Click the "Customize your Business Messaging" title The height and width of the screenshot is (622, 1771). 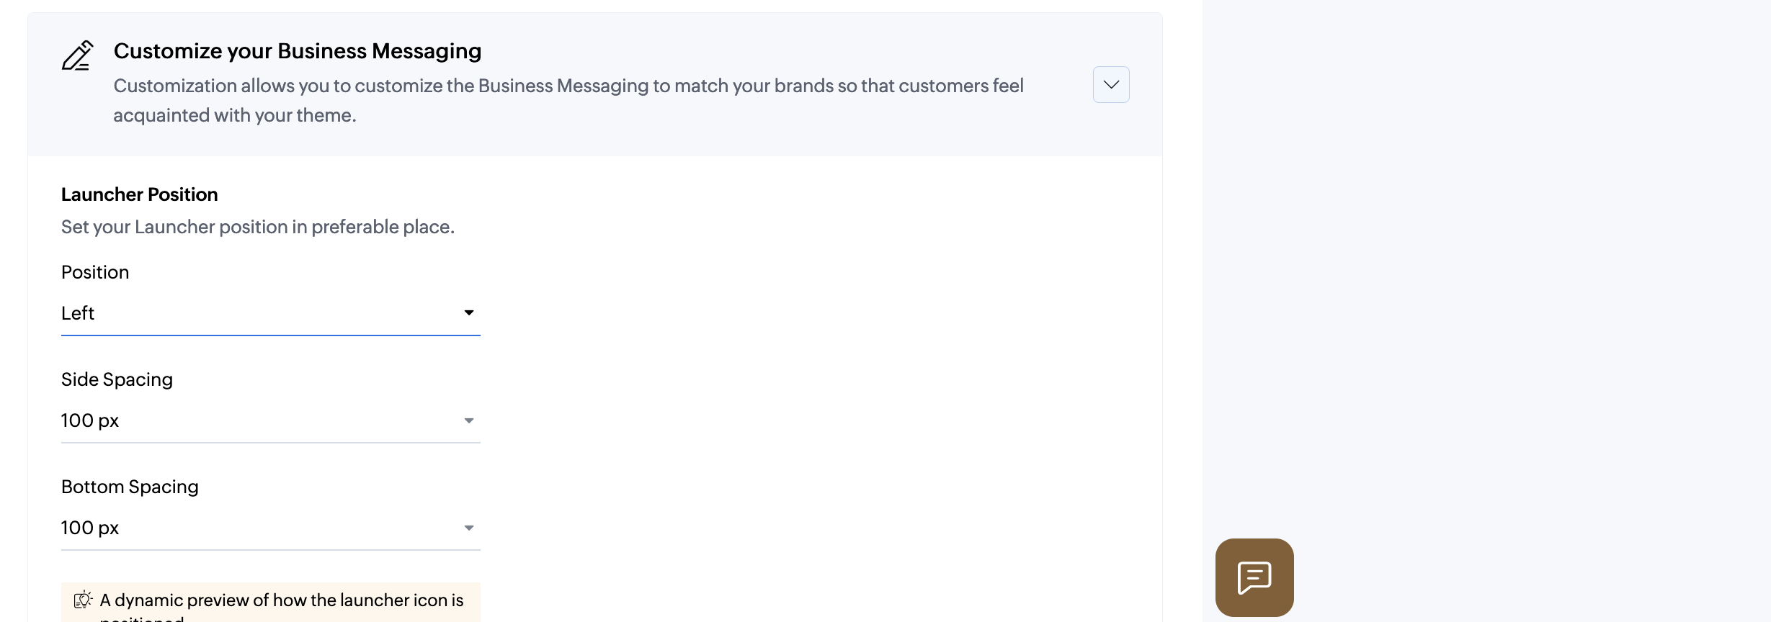pos(297,51)
